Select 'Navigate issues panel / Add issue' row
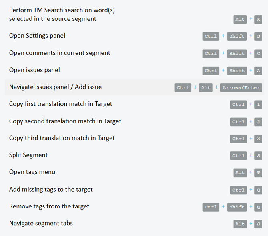Screen dimensions: 268x236 click(55, 87)
